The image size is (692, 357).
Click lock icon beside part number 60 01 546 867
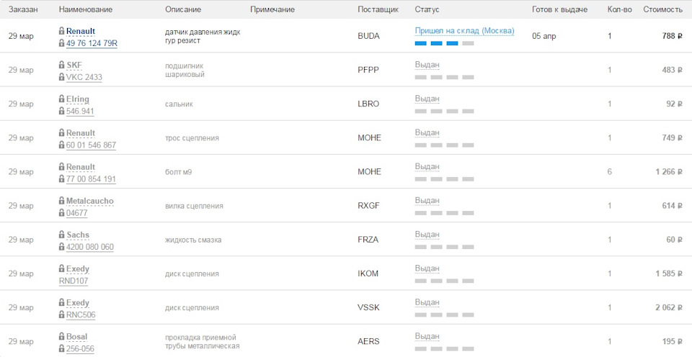tap(62, 145)
